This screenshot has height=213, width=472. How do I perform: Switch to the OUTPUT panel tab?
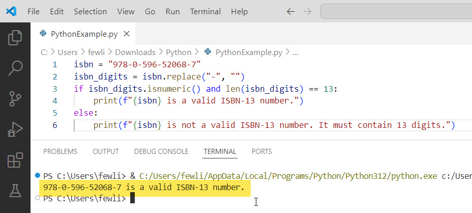pos(106,151)
